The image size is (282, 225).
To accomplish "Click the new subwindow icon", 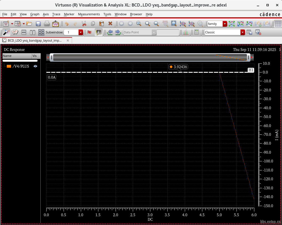I will 18,23.
